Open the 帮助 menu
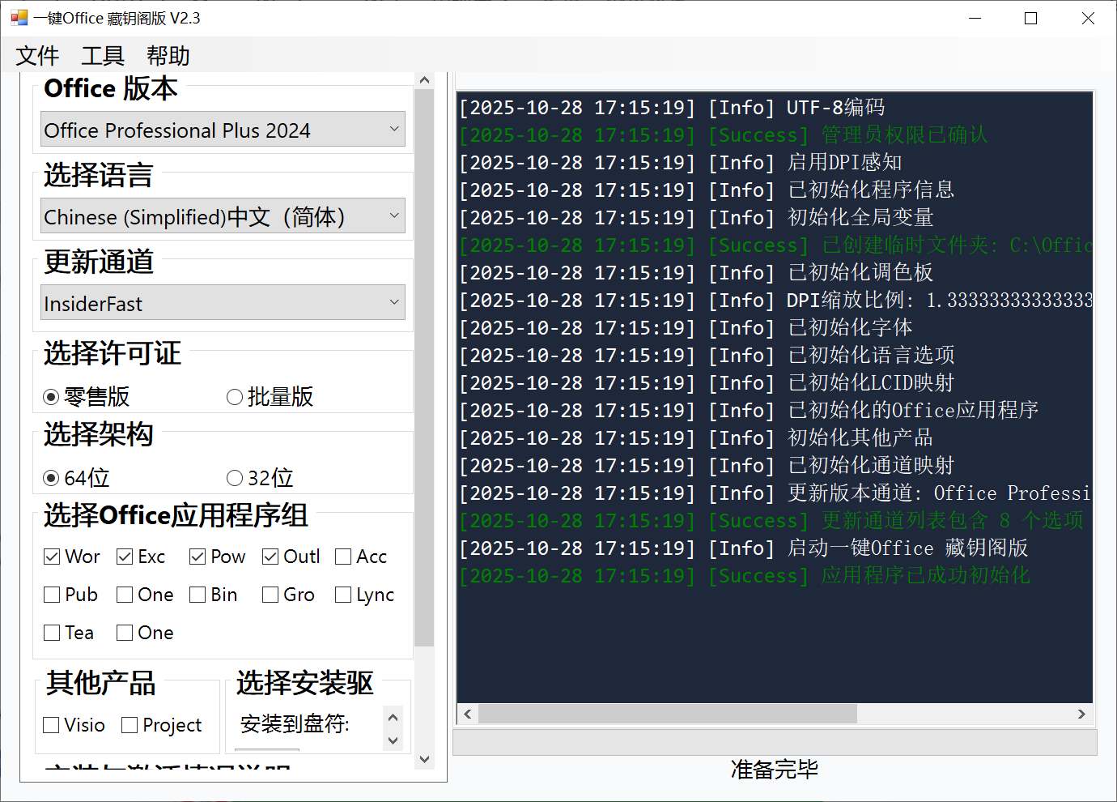 pos(168,56)
